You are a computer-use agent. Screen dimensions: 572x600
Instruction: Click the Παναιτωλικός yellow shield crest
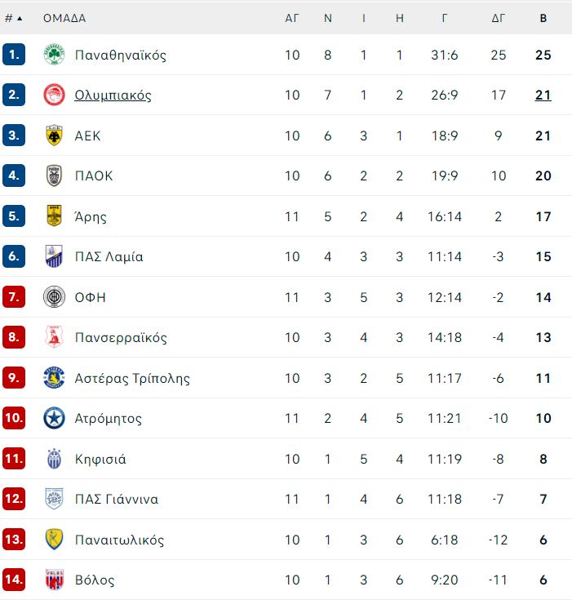pos(54,539)
